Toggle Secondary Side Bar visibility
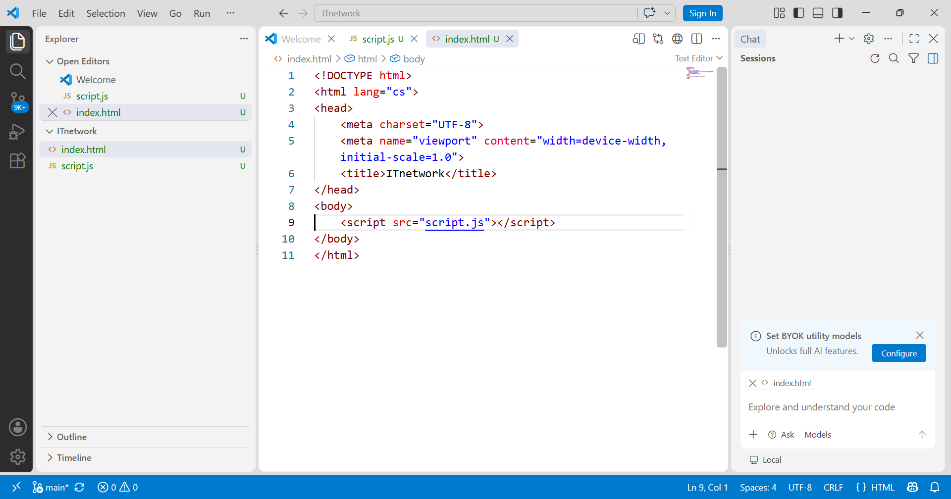The image size is (951, 499). 837,13
